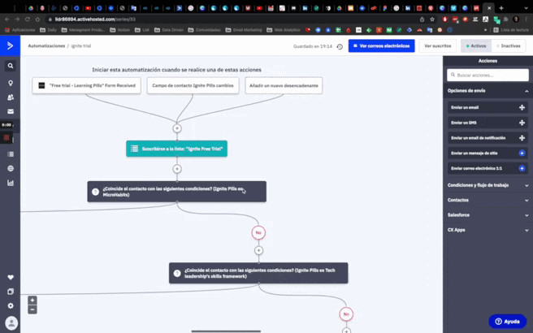This screenshot has width=533, height=333.
Task: Click the Buscar acciones search field
Action: (x=489, y=75)
